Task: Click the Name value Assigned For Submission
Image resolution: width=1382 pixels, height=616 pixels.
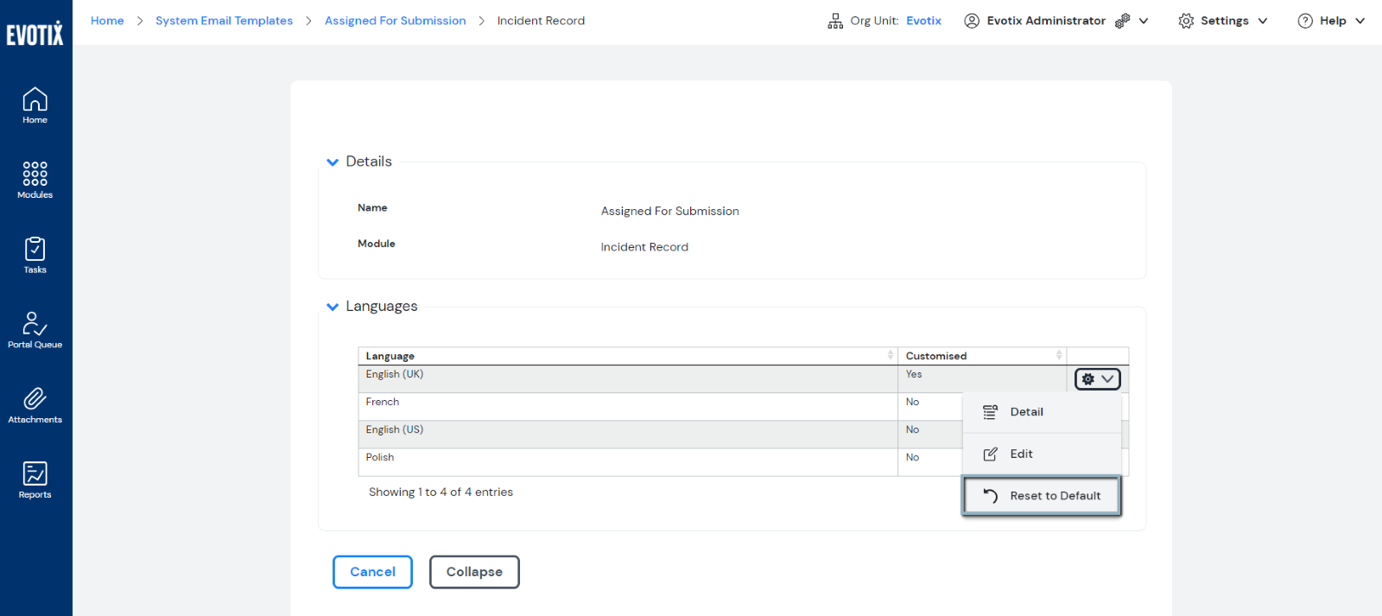Action: coord(670,211)
